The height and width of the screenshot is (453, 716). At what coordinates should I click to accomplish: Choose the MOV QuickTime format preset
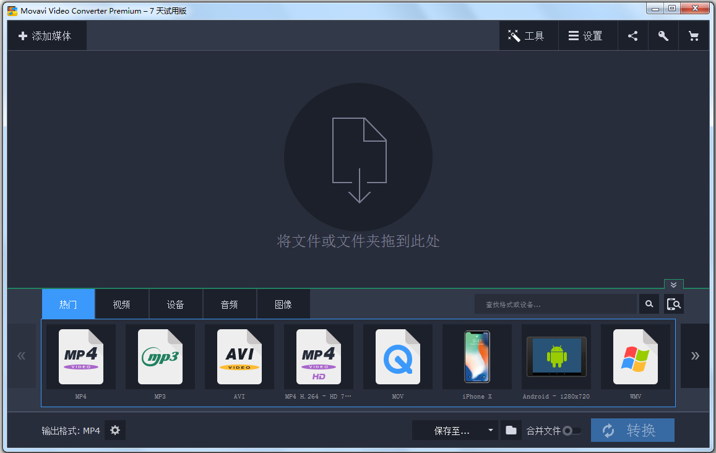coord(398,356)
